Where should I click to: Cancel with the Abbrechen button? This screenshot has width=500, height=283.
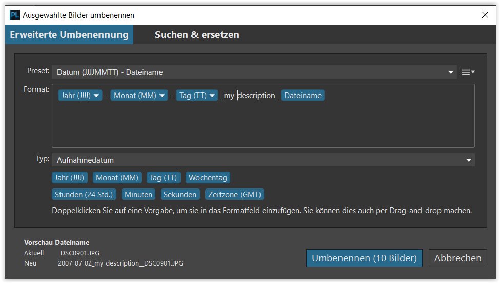point(457,258)
